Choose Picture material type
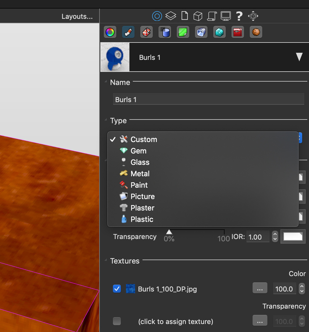 pos(203,196)
